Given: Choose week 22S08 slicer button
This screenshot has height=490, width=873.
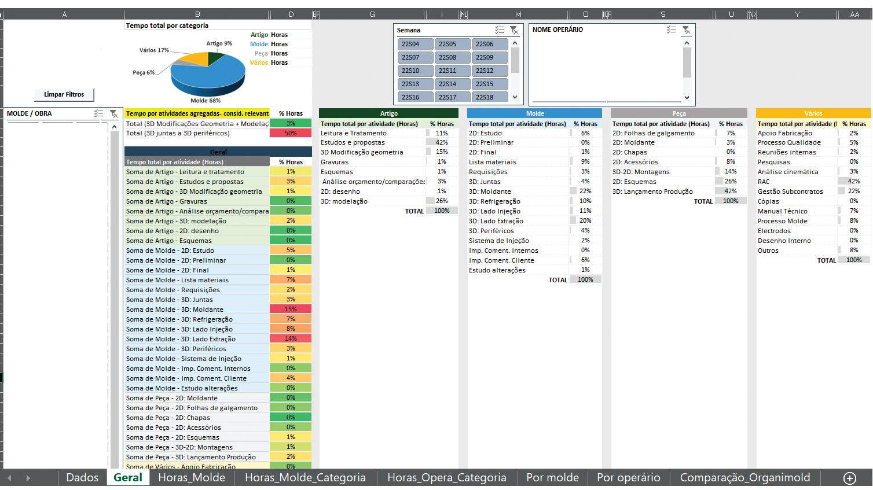Looking at the screenshot, I should click(452, 57).
